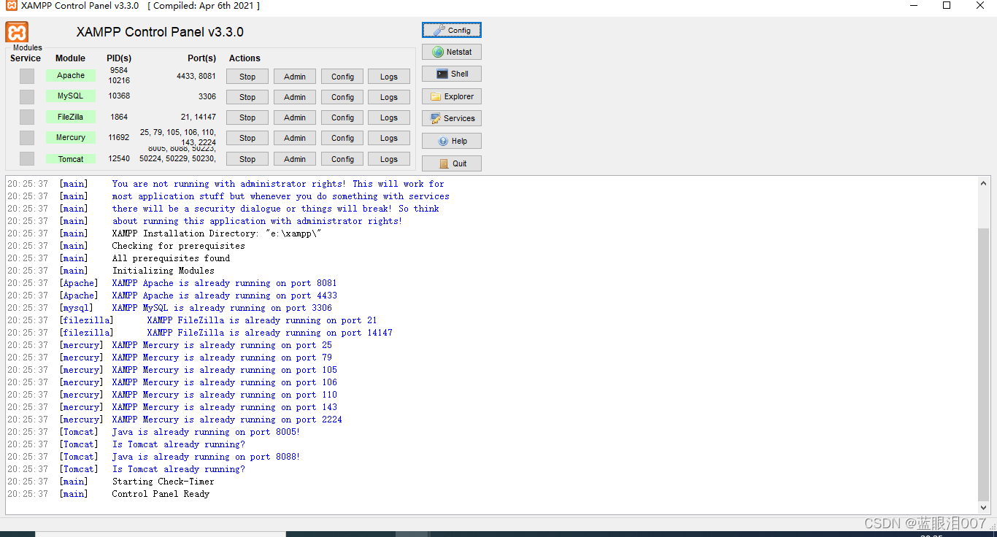Stop the MySQL module
Screen dimensions: 997x537
pyautogui.click(x=247, y=97)
